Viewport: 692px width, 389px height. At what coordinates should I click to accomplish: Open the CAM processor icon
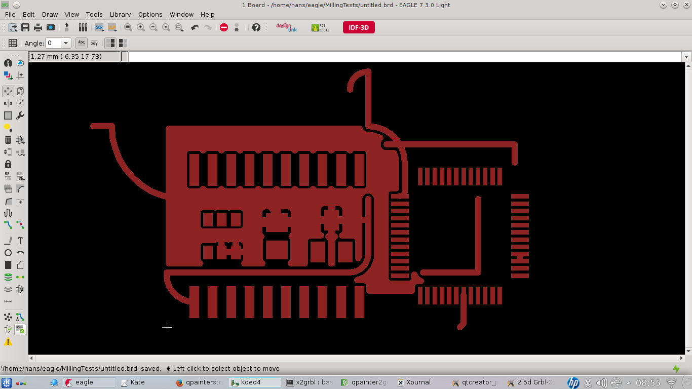point(51,27)
